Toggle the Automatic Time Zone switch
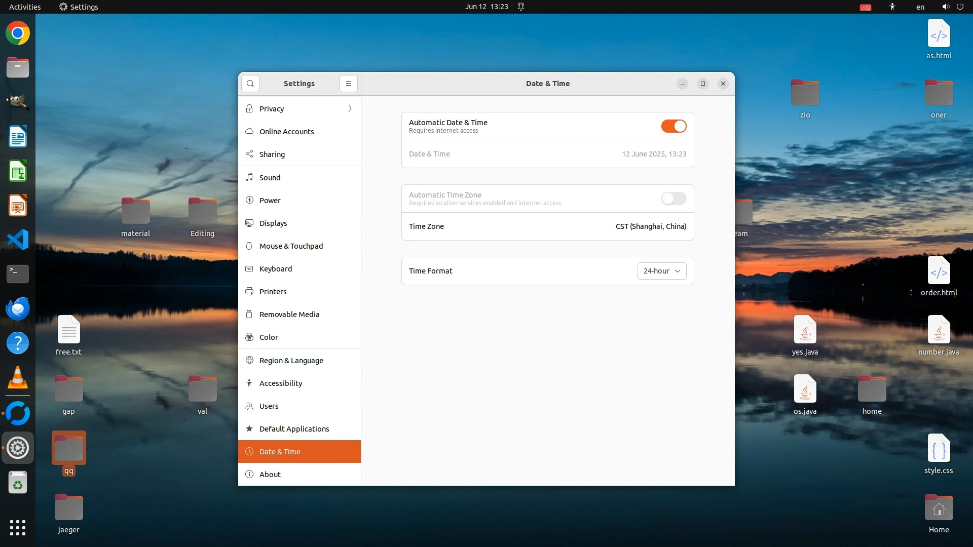The height and width of the screenshot is (547, 973). (673, 199)
